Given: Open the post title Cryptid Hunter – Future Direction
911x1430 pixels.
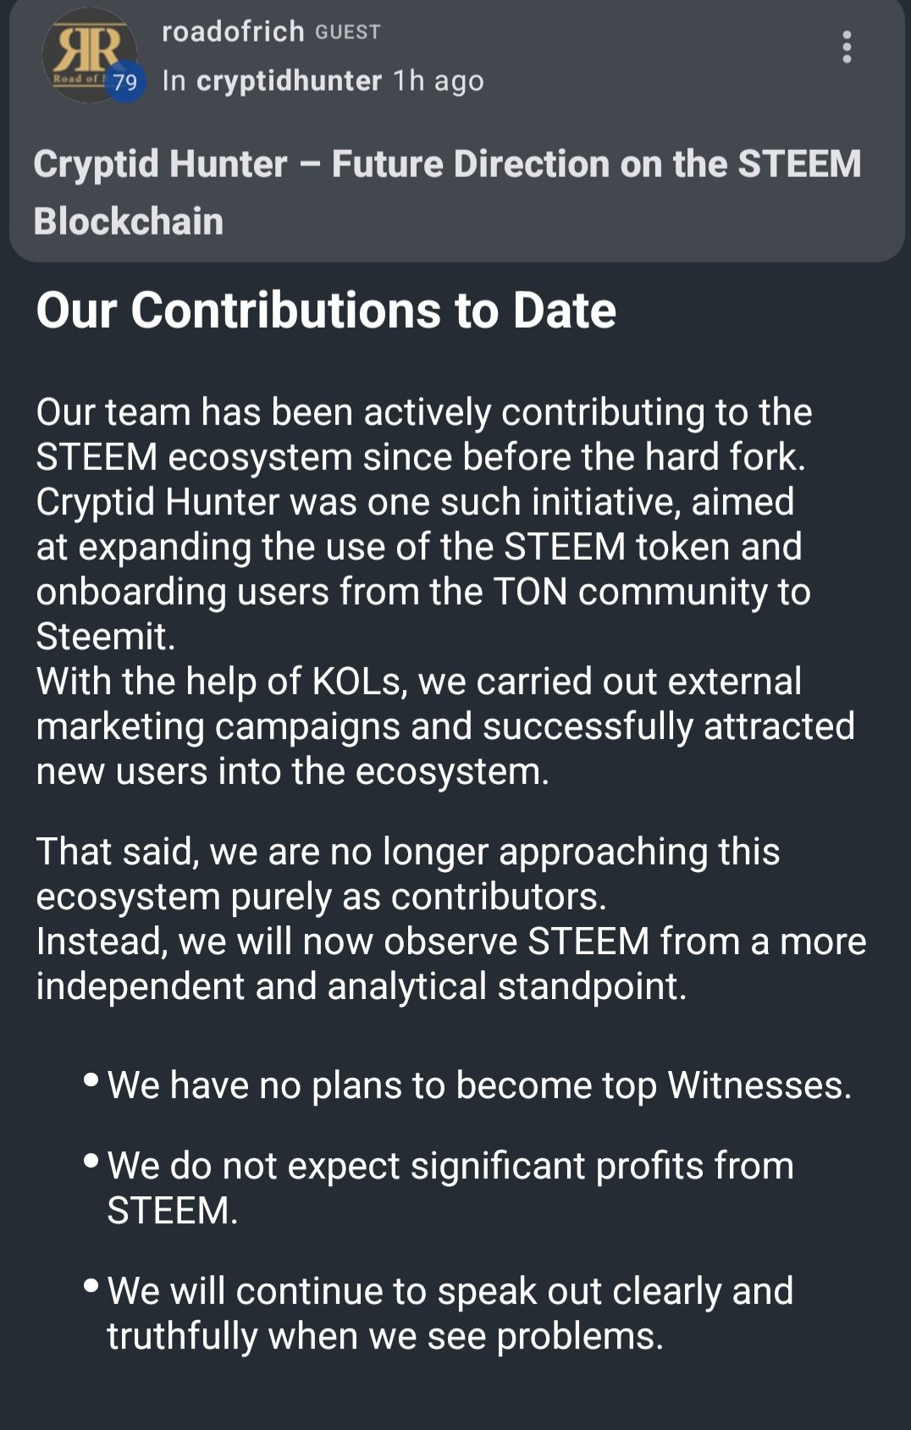Looking at the screenshot, I should click(447, 192).
